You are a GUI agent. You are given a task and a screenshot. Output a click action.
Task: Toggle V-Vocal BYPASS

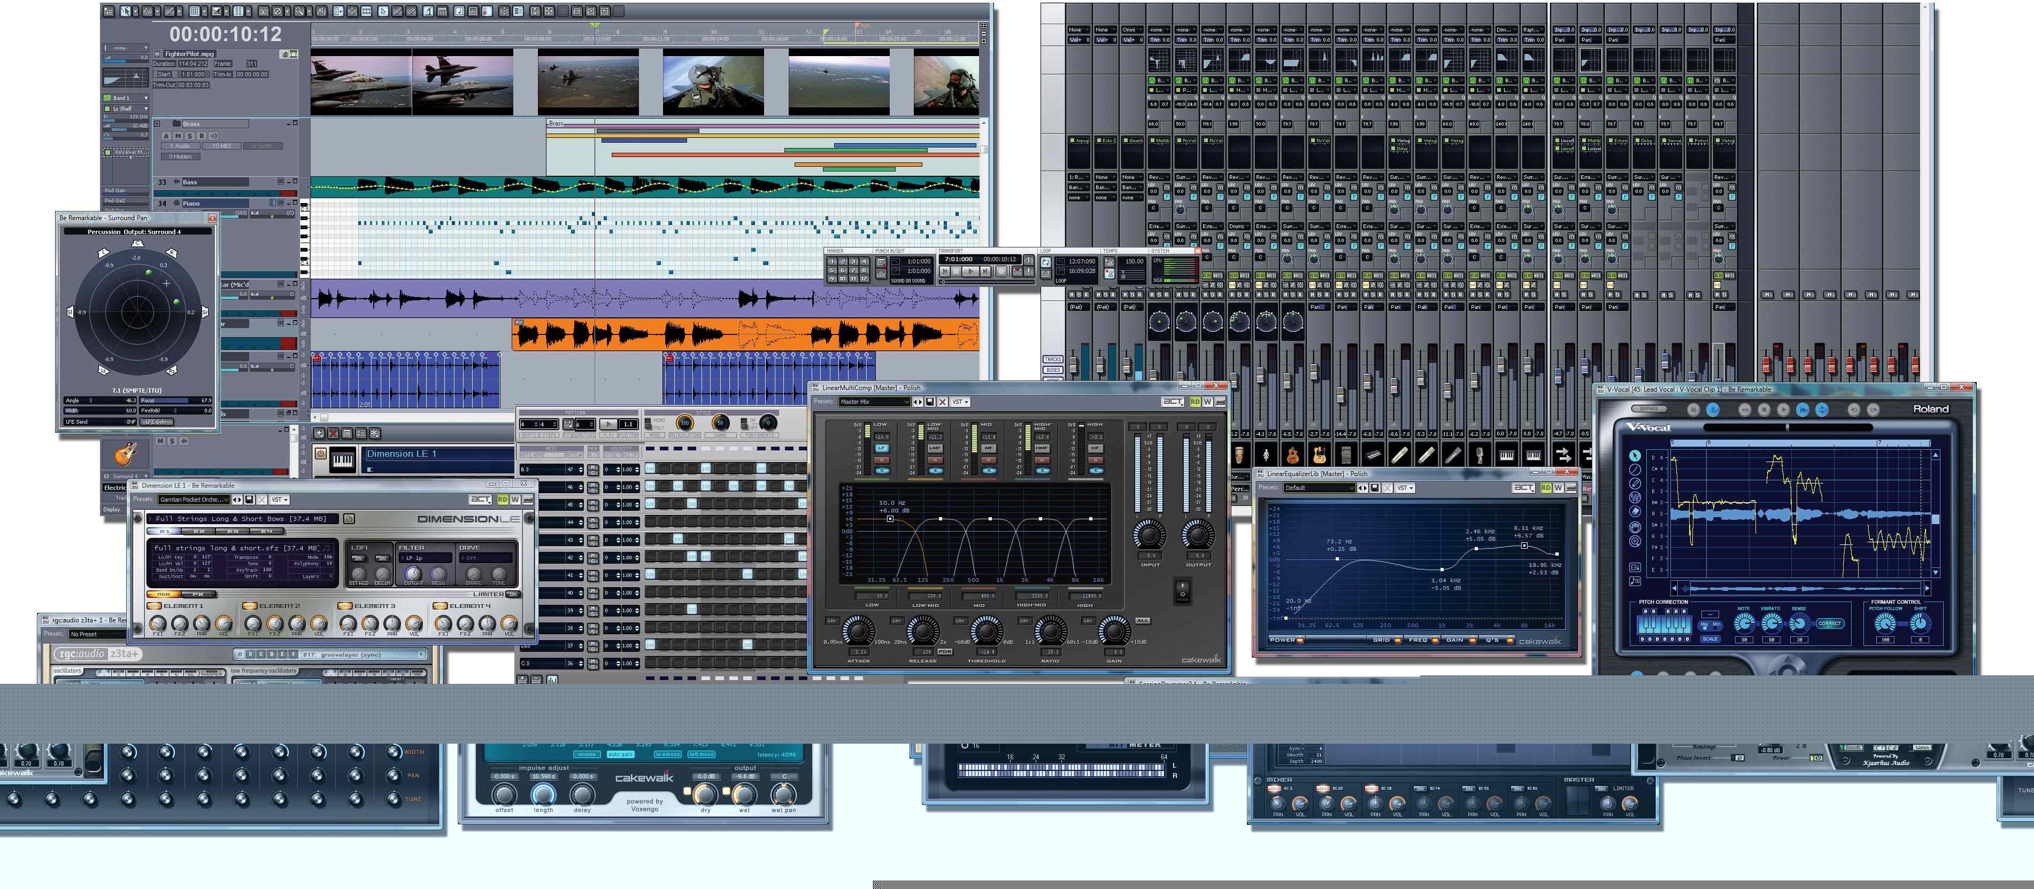click(x=1650, y=409)
